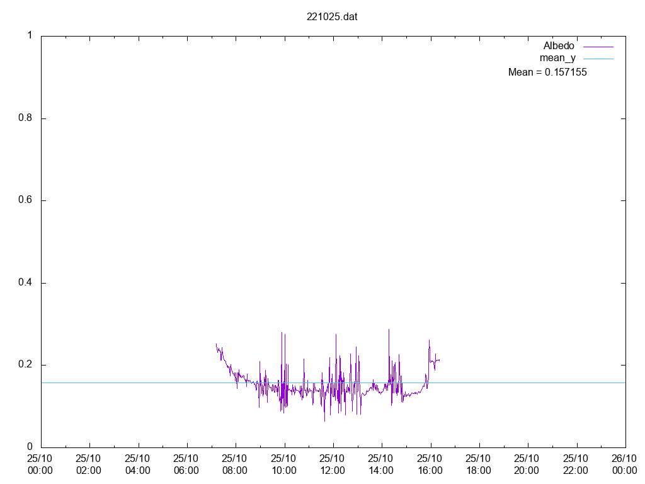Image resolution: width=645 pixels, height=484 pixels.
Task: Click the purple Albedo legend line sample
Action: [598, 47]
